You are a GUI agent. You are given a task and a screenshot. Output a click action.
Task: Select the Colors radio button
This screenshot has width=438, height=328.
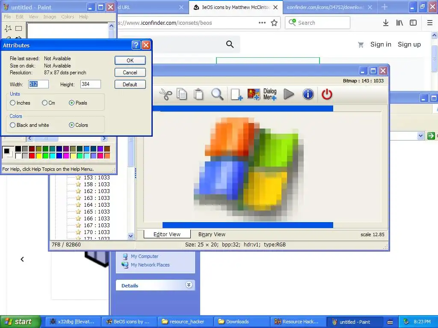(x=71, y=125)
